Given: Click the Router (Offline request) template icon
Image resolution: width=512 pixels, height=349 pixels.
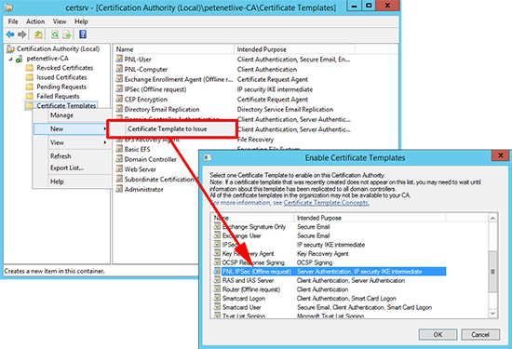Looking at the screenshot, I should [x=217, y=289].
